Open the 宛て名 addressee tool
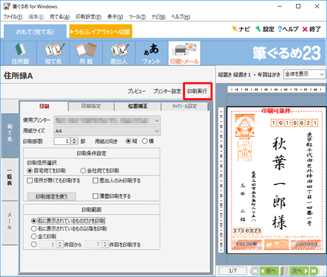This screenshot has height=277, width=327. pos(53,53)
